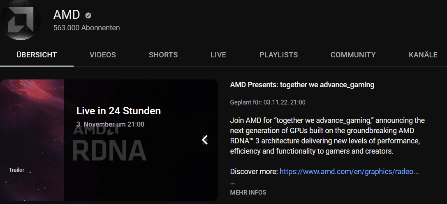
Task: Expand the description with MEHR INFOS
Action: pyautogui.click(x=248, y=193)
